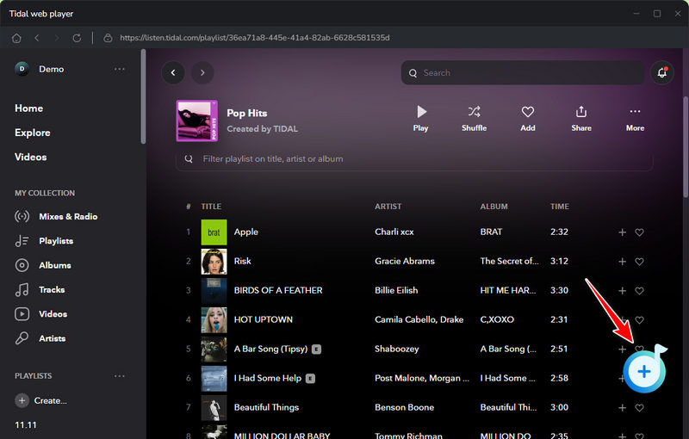Click the blue floating add-music button
The image size is (689, 439).
[644, 371]
